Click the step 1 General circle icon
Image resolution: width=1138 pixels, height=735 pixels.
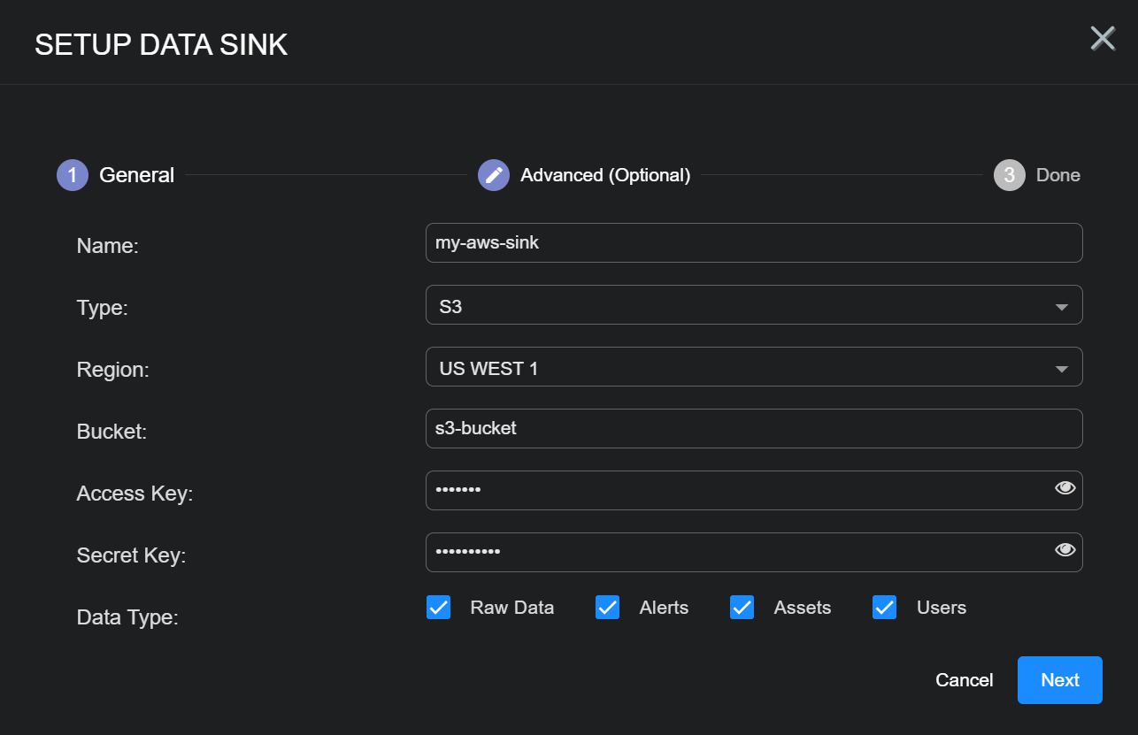coord(73,175)
